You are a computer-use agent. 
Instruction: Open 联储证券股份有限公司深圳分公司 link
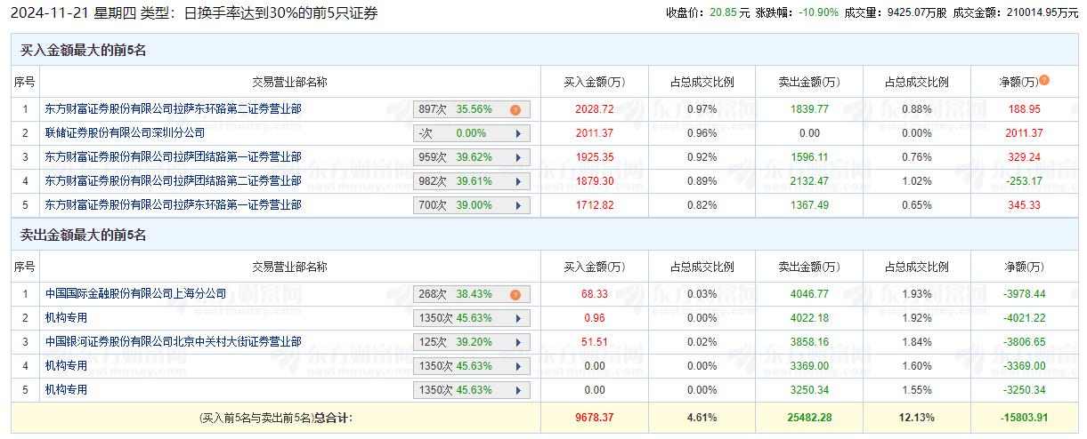click(125, 133)
